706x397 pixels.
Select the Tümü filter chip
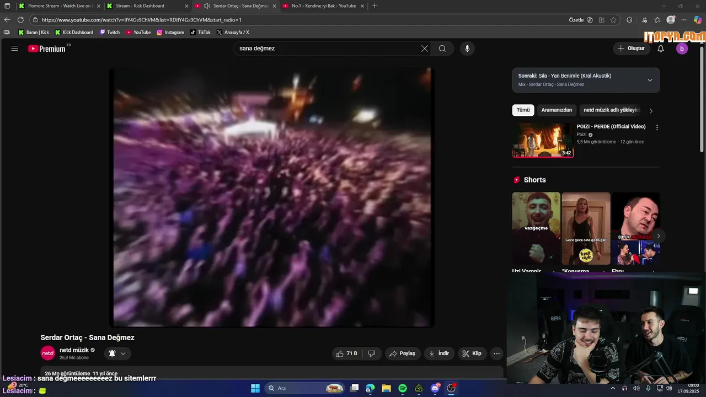click(523, 110)
